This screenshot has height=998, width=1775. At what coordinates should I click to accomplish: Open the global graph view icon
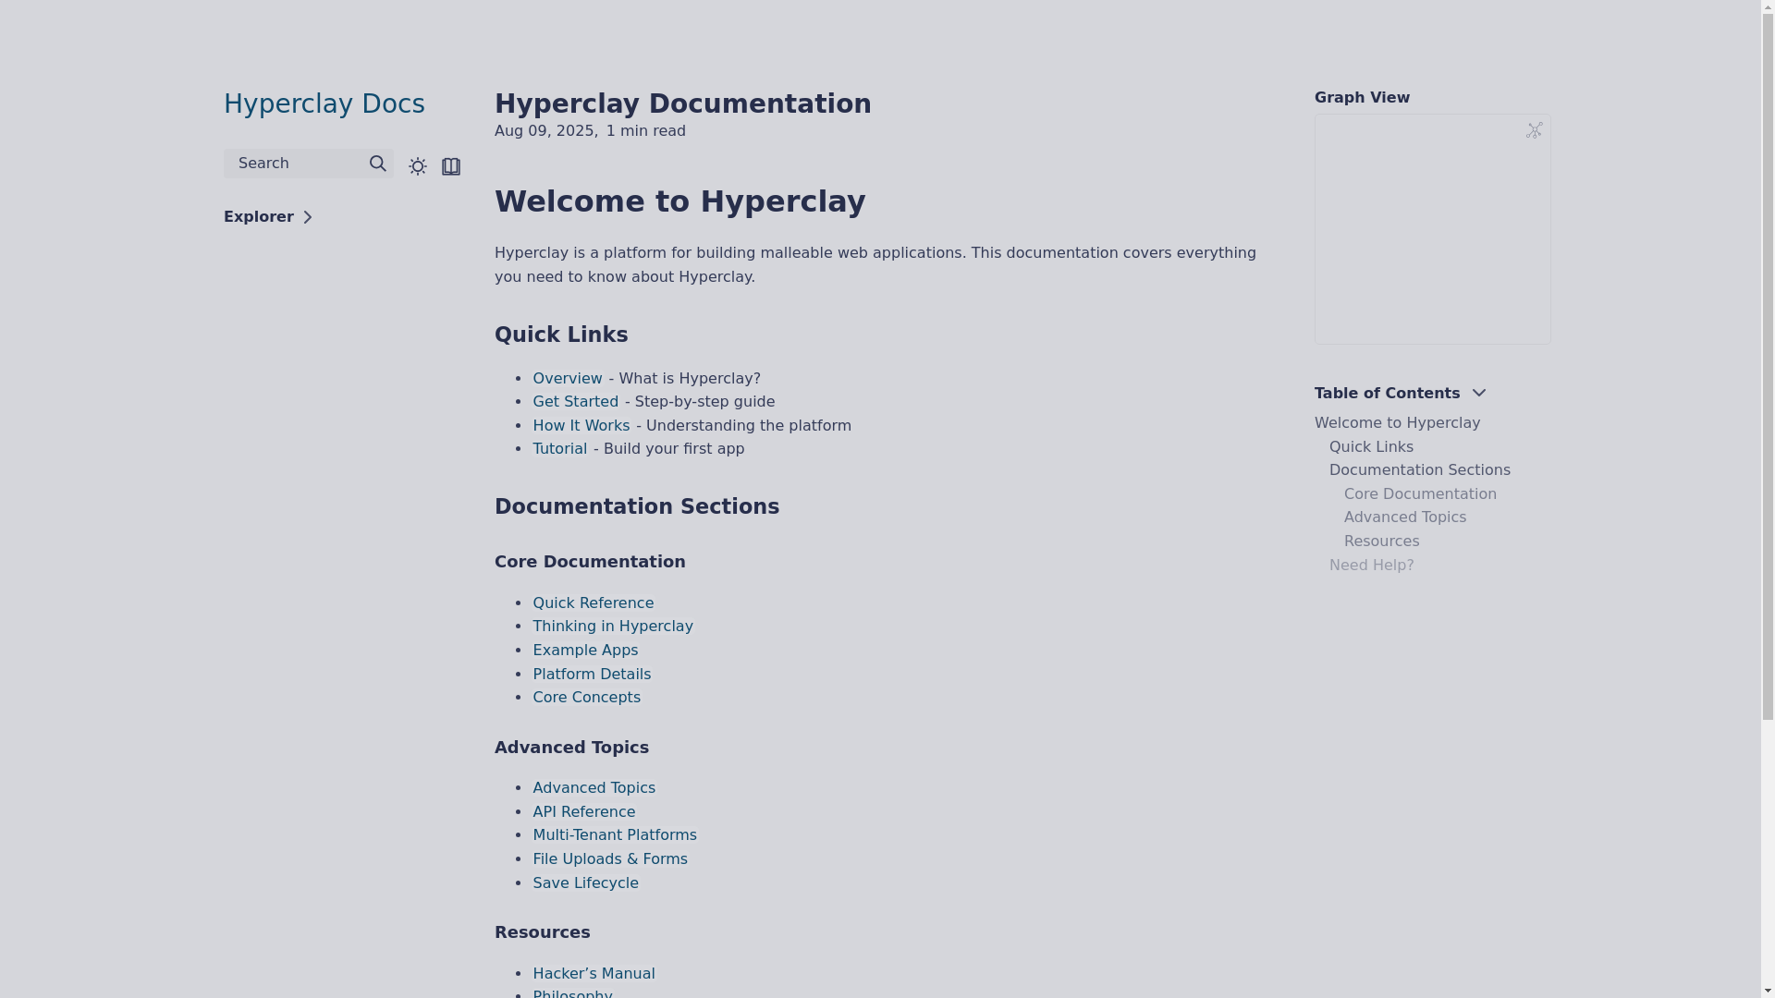pyautogui.click(x=1535, y=130)
